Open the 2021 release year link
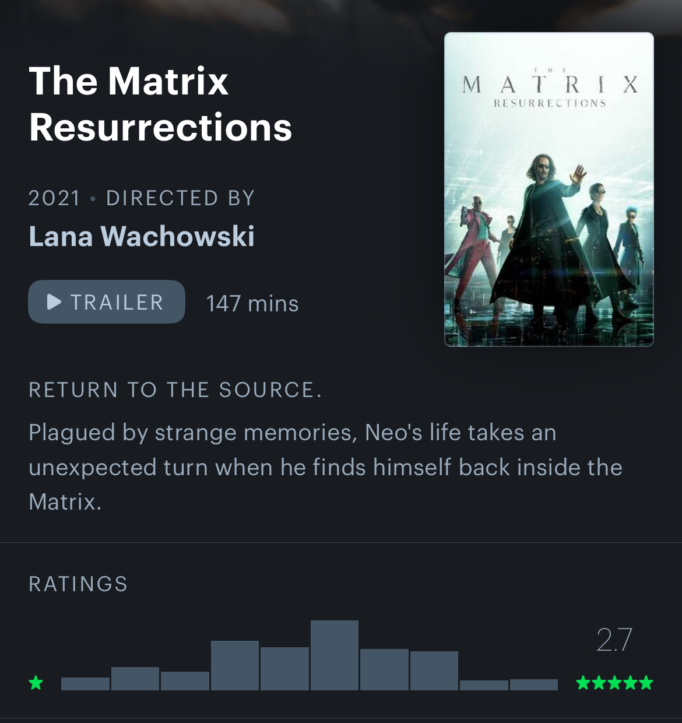The width and height of the screenshot is (682, 723). 54,198
